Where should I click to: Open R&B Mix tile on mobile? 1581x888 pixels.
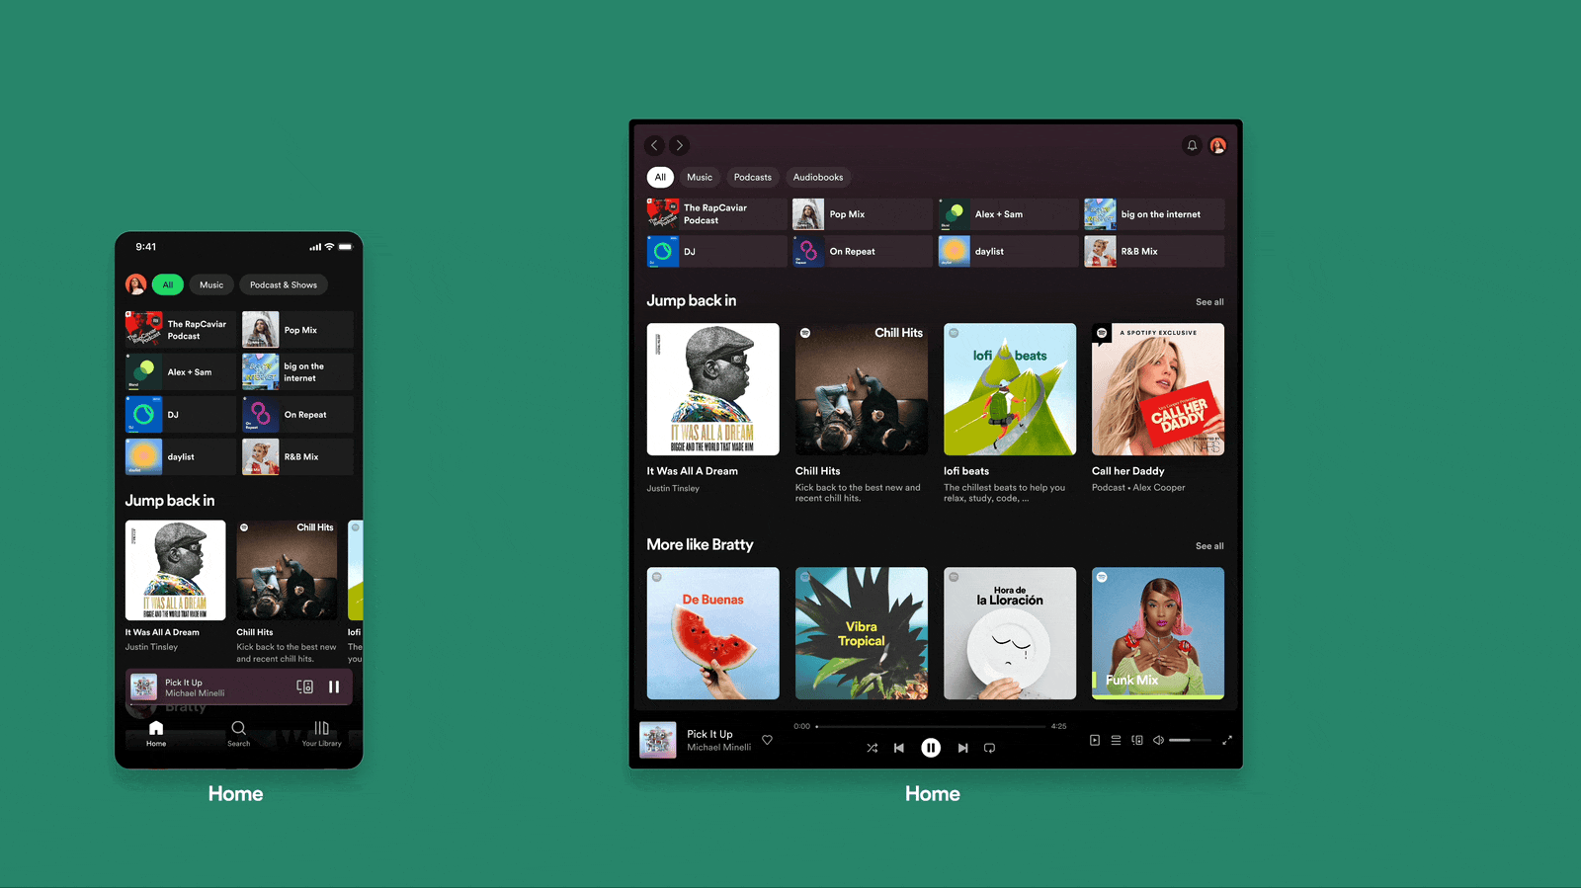[297, 457]
